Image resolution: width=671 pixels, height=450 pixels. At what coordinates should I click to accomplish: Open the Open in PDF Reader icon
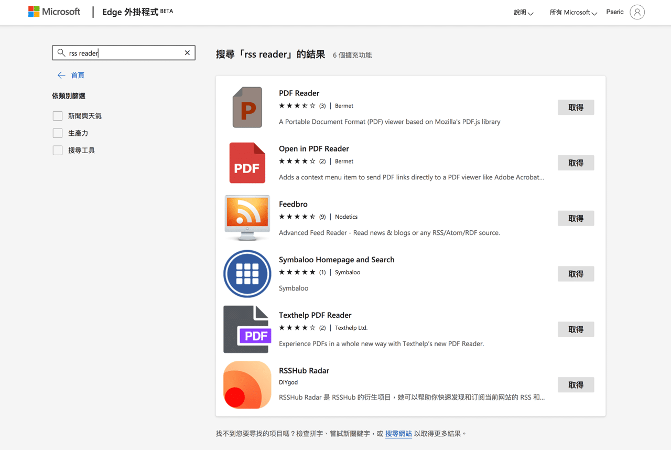[247, 163]
